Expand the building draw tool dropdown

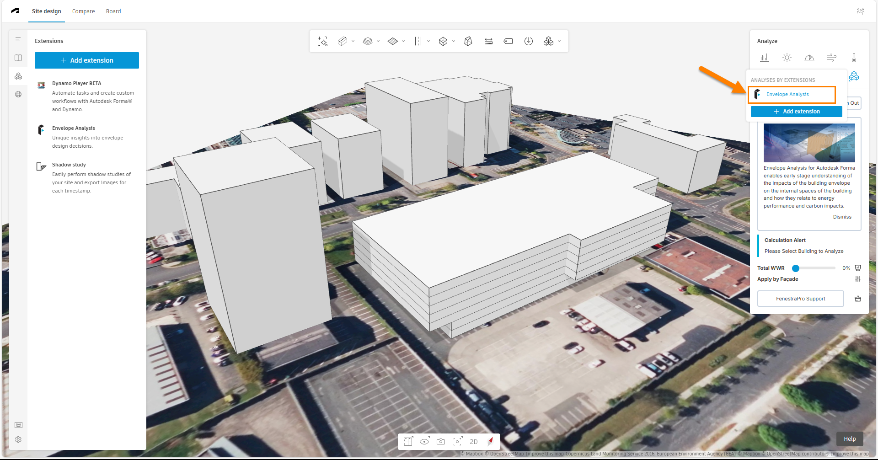coord(353,41)
